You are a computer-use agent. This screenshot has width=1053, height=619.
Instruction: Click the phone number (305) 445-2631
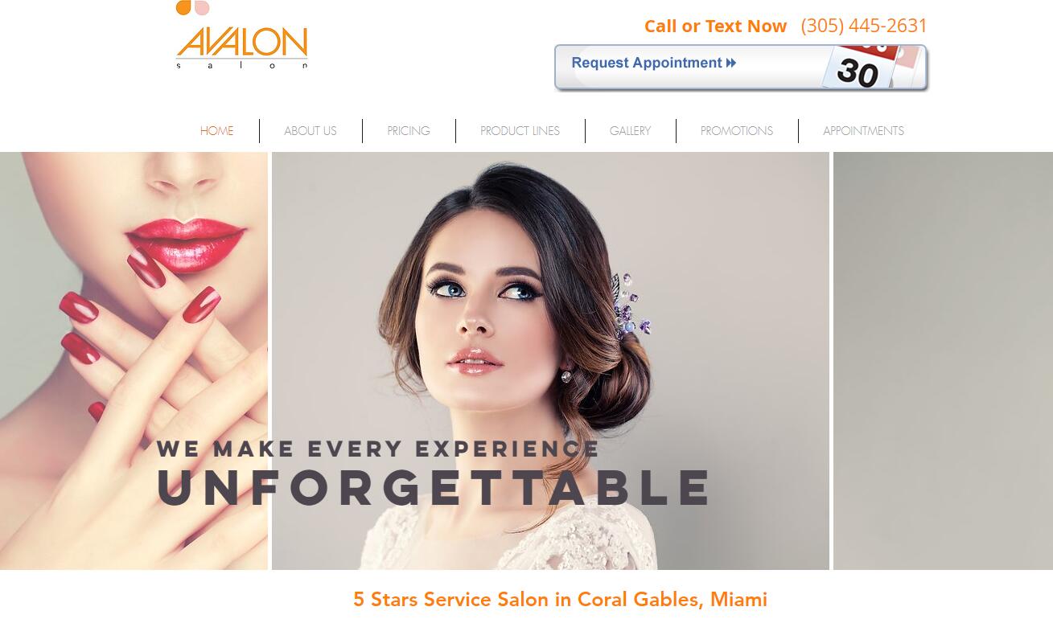(x=864, y=26)
